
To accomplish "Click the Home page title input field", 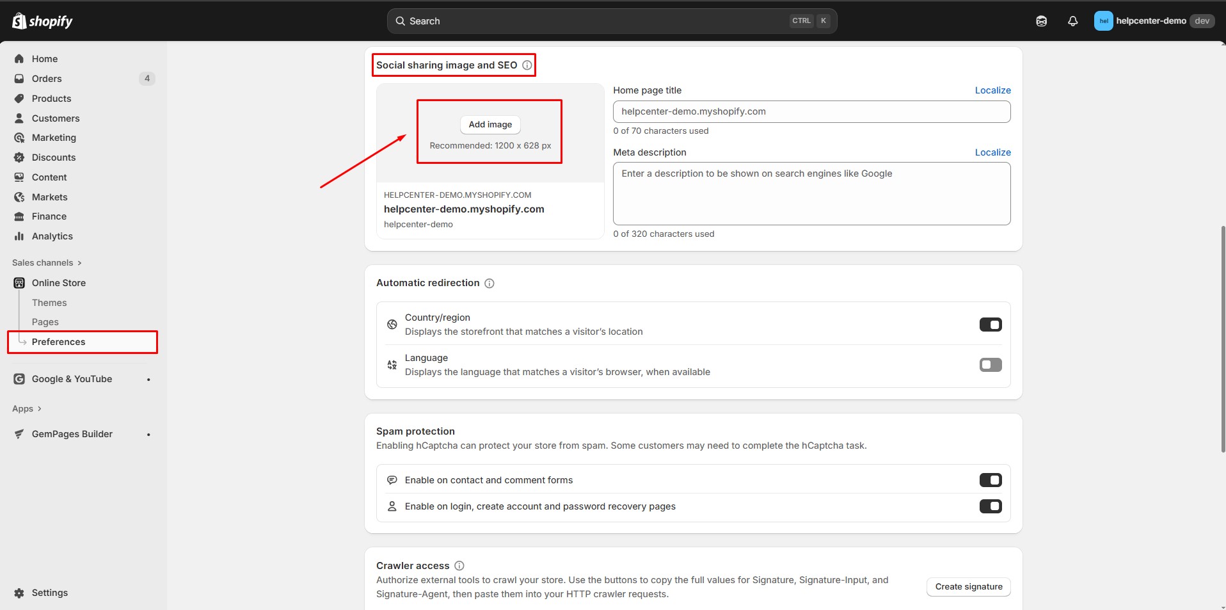I will point(811,111).
